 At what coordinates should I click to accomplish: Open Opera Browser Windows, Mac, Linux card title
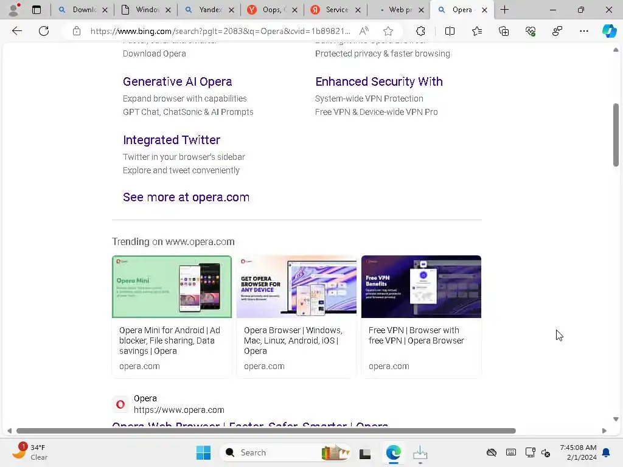[293, 341]
